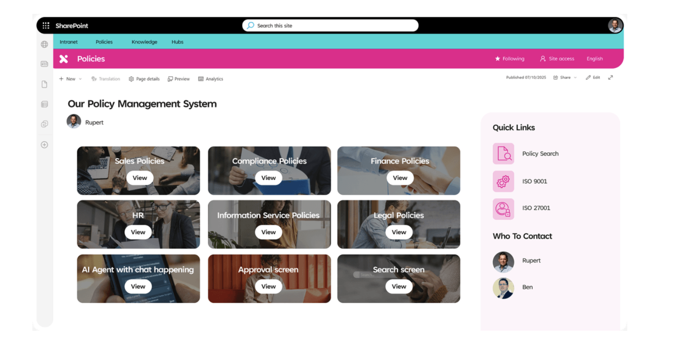Click the Policy Search quick link icon
This screenshot has height=340, width=673.
[503, 153]
